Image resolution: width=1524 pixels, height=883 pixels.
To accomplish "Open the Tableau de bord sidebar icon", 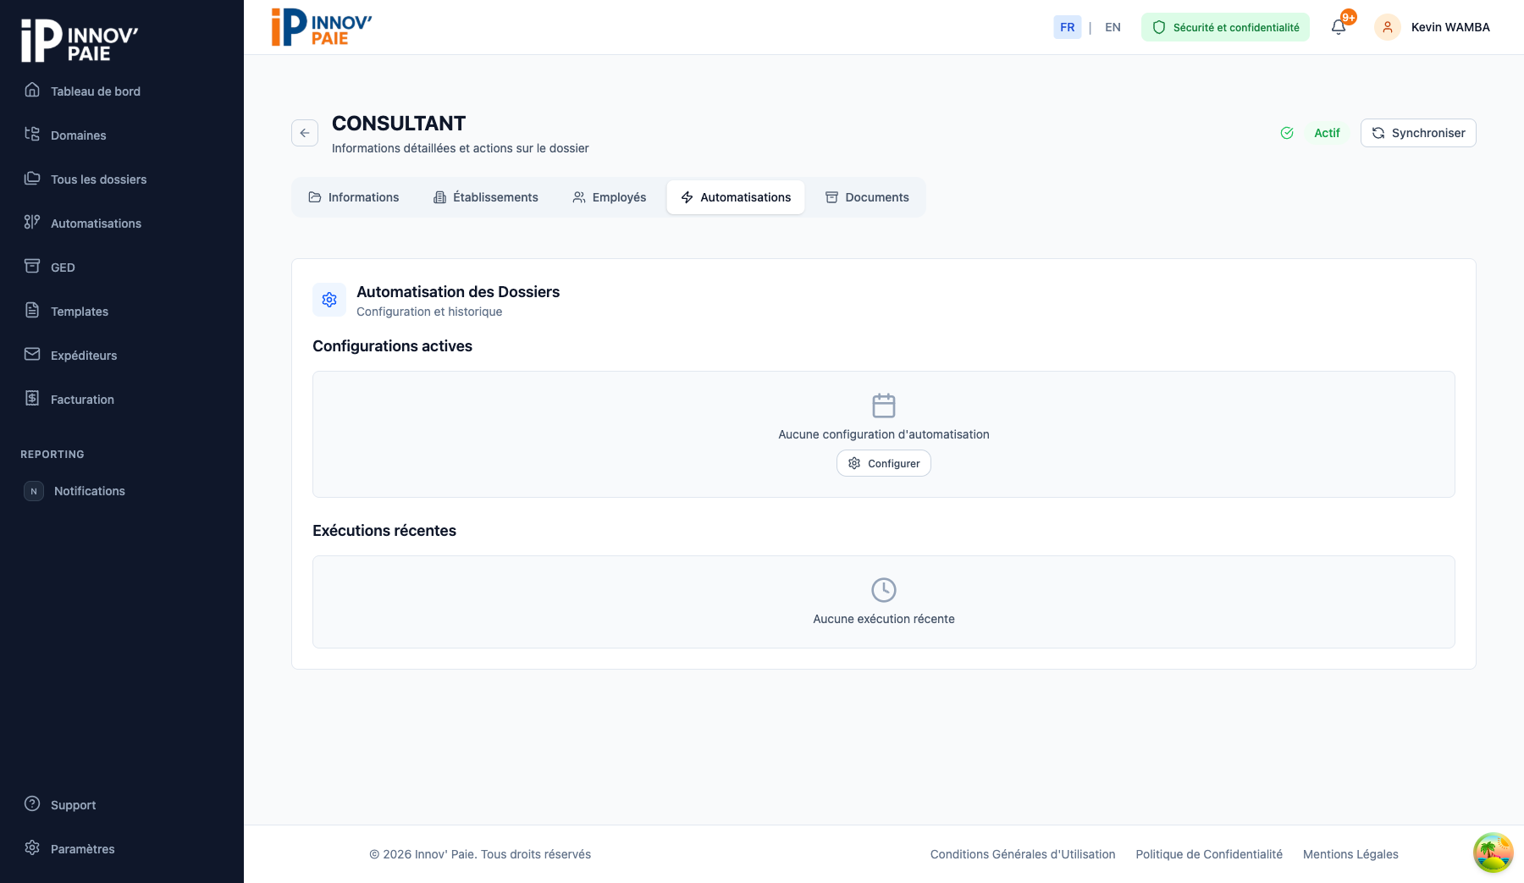I will point(32,91).
